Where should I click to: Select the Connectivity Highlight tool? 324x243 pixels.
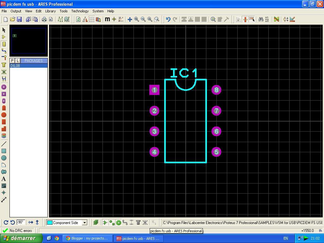(4, 79)
